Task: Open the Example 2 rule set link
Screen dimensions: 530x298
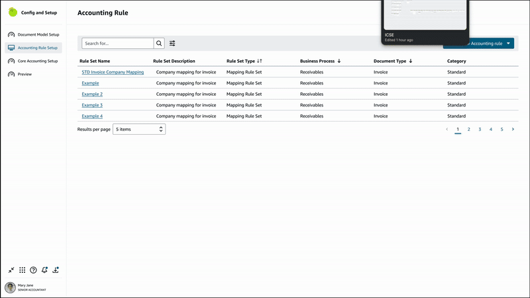Action: tap(92, 94)
